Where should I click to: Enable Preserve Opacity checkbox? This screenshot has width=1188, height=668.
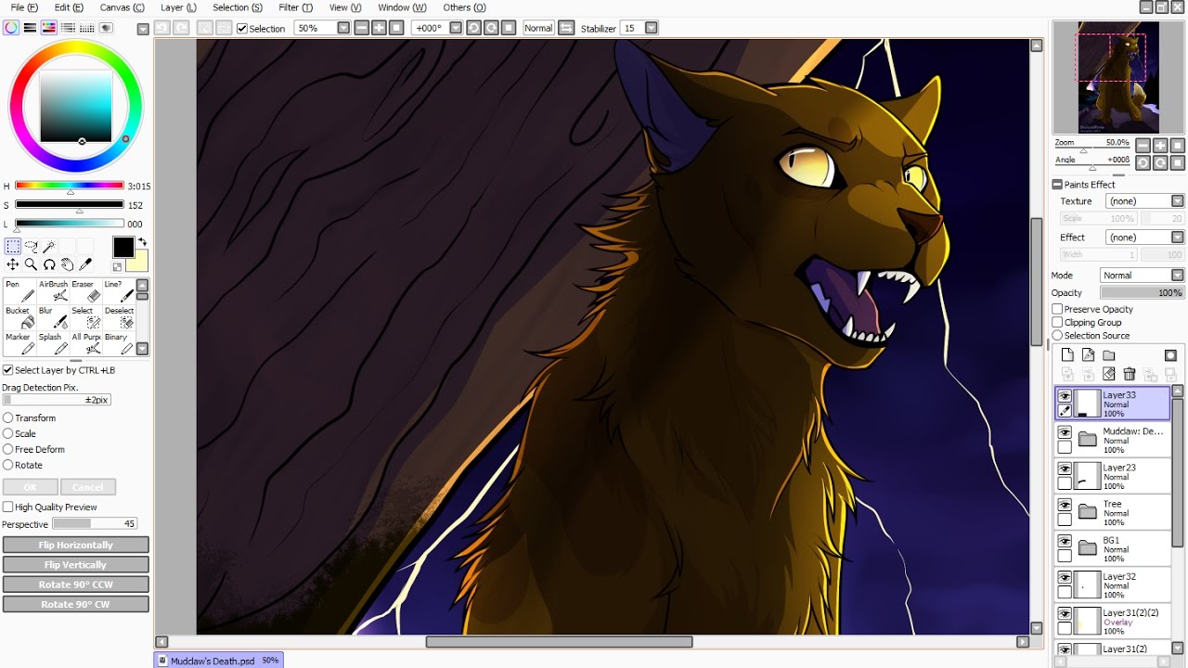[1057, 309]
